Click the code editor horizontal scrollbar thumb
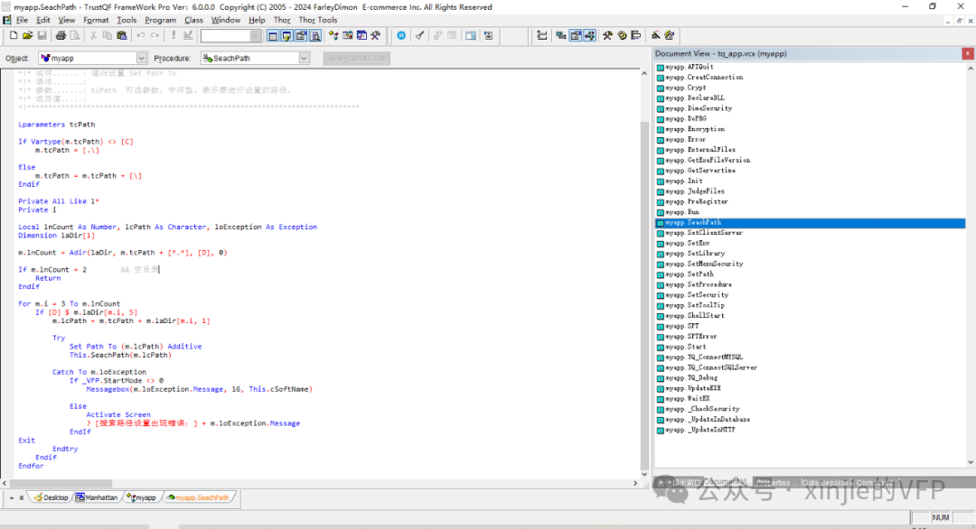 [61, 483]
